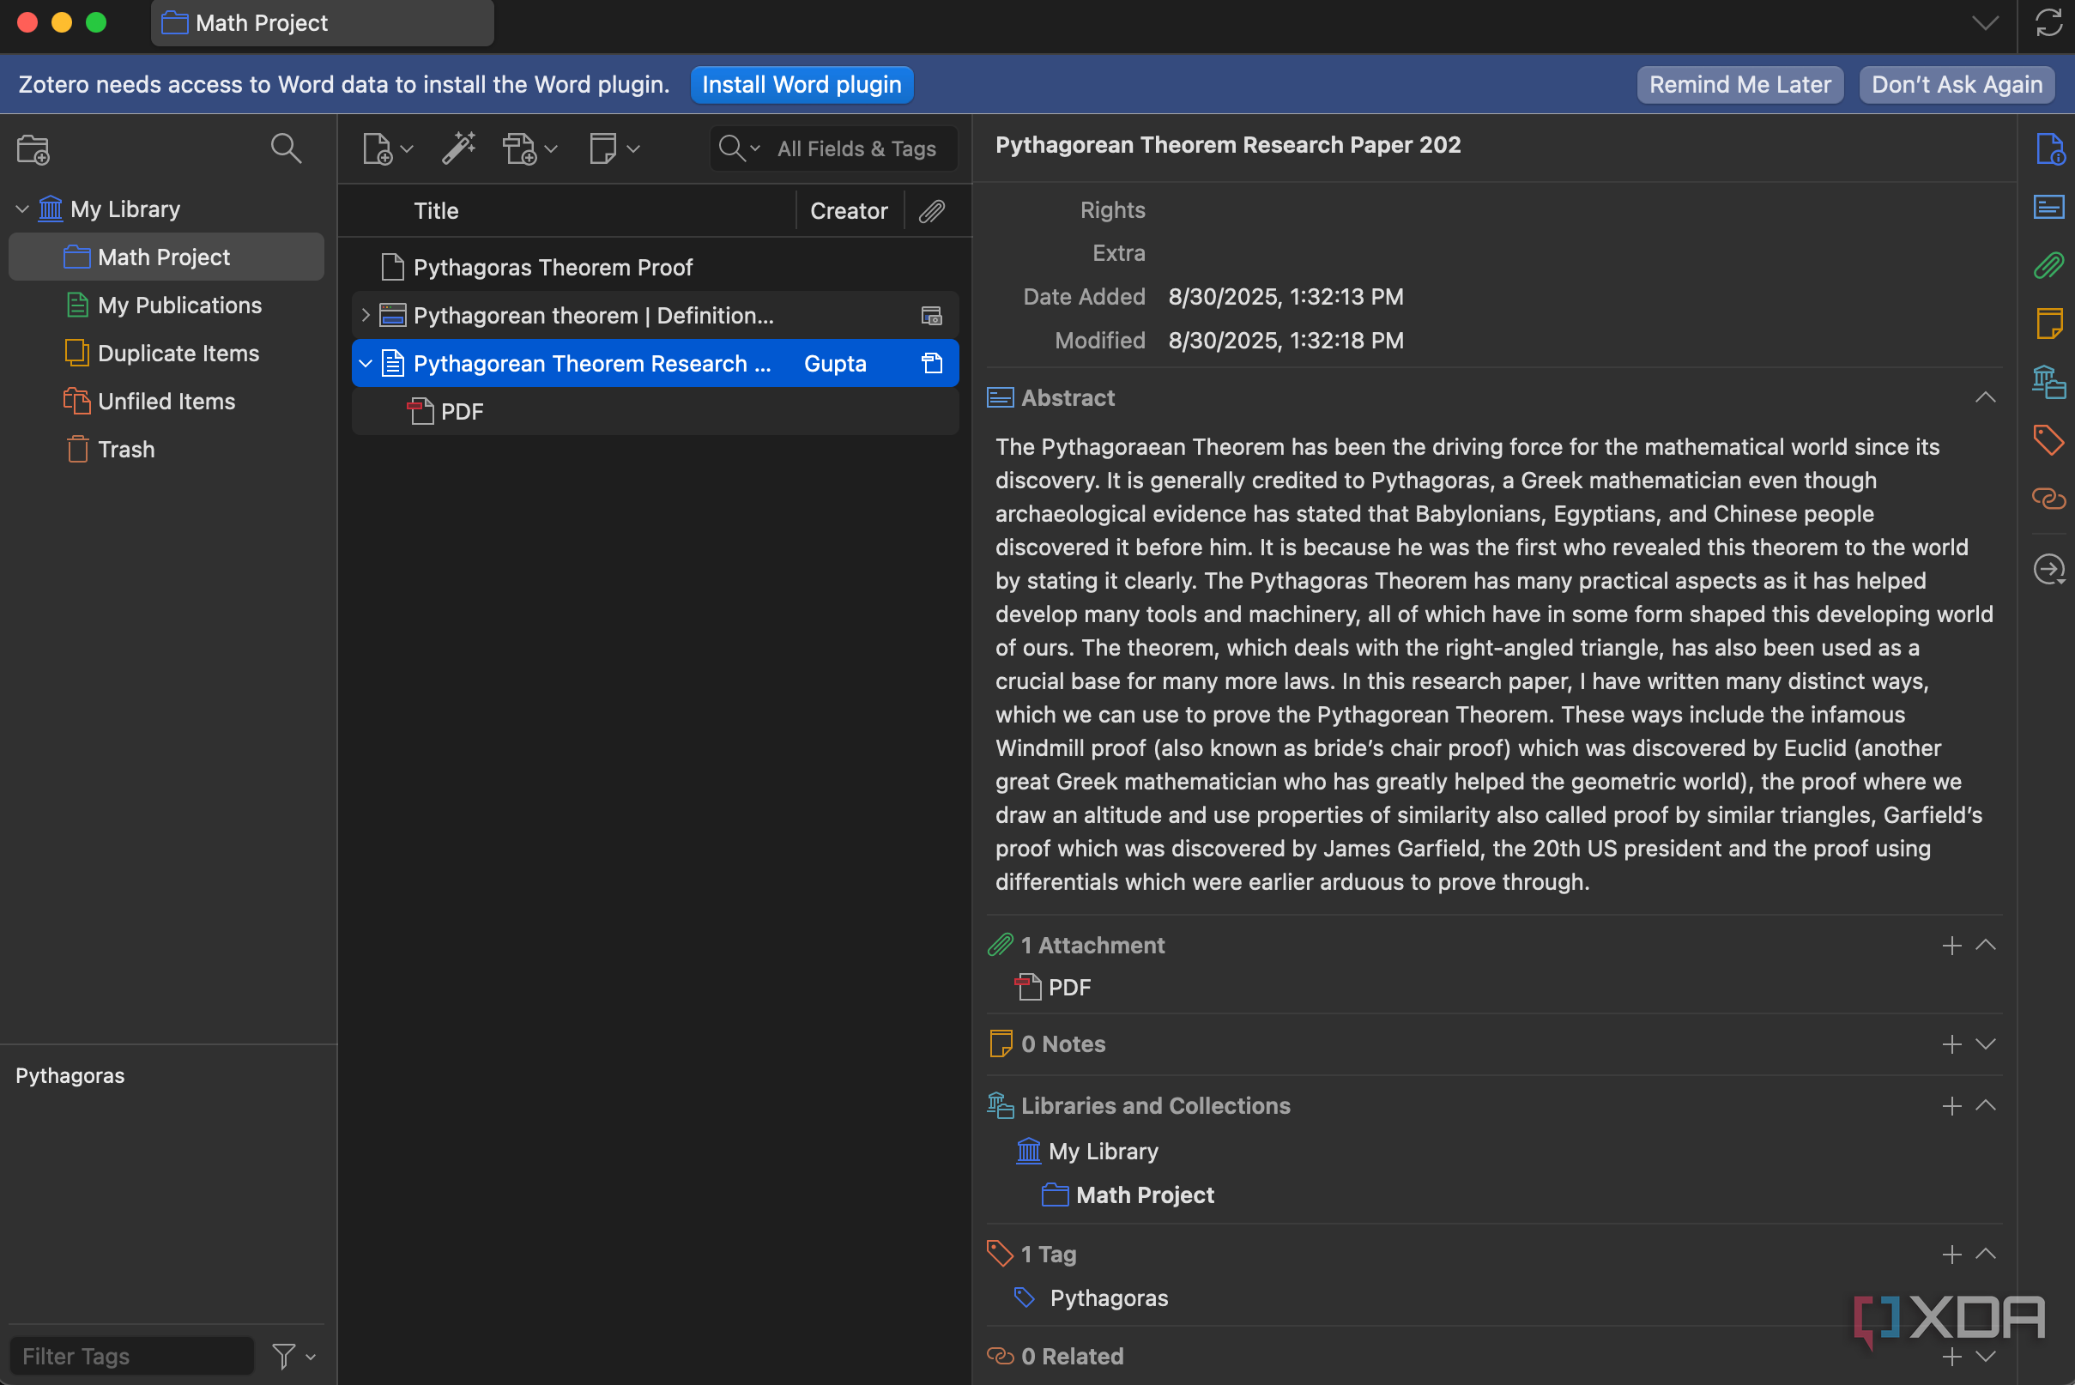
Task: Collapse the Abstract section
Action: click(x=1985, y=397)
